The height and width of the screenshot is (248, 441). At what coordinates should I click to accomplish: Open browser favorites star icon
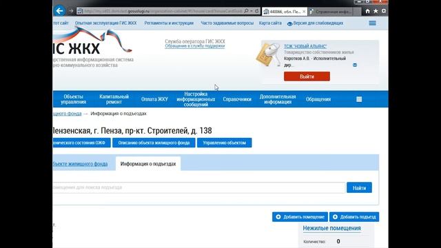pyautogui.click(x=376, y=11)
